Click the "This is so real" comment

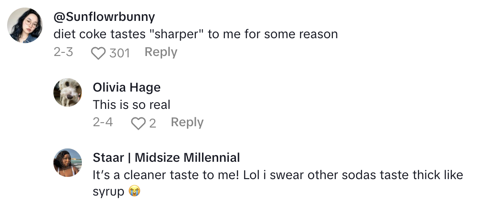tap(131, 105)
